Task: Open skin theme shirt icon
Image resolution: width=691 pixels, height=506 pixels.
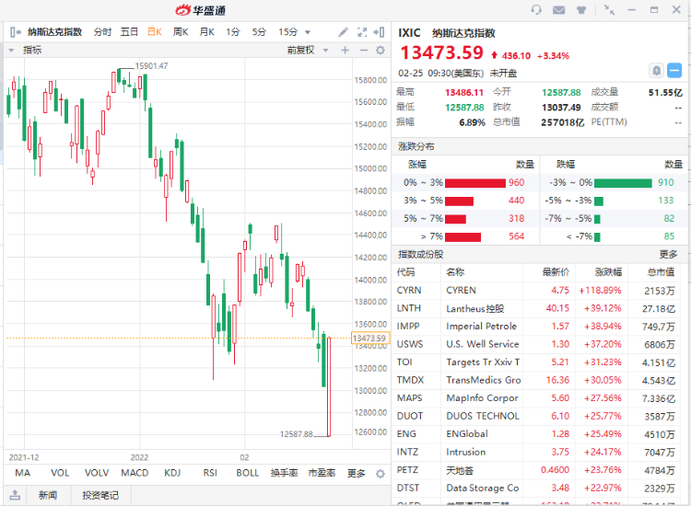Action: [x=581, y=10]
